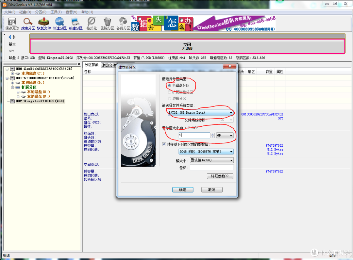
Task: Close the disk map pane with its x
Action: [x=4, y=34]
